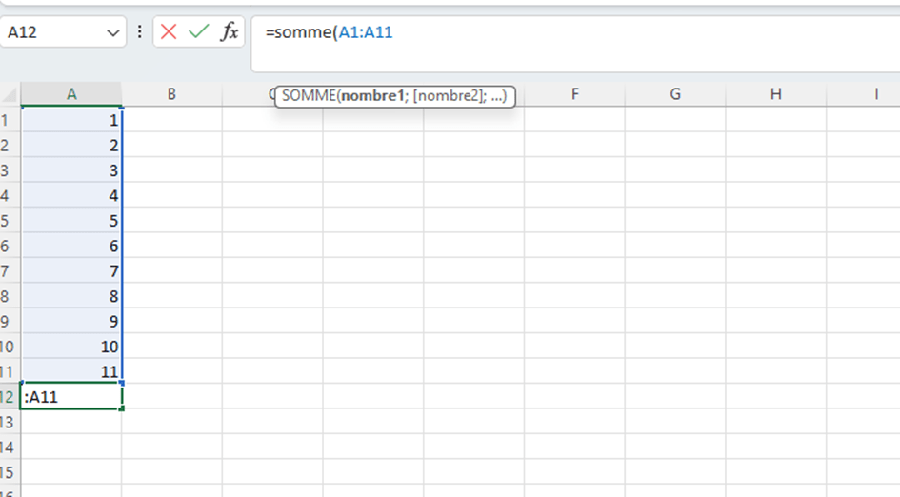
Task: Select the nombre1 argument in the tooltip
Action: 373,96
